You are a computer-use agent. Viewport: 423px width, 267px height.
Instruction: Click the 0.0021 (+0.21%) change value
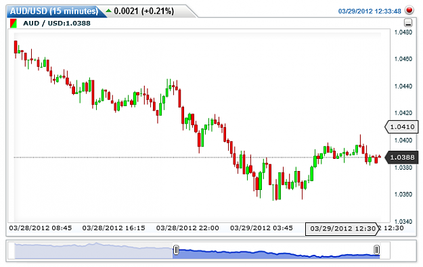(143, 11)
